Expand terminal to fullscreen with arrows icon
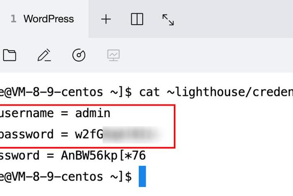The image size is (293, 196). click(x=168, y=20)
